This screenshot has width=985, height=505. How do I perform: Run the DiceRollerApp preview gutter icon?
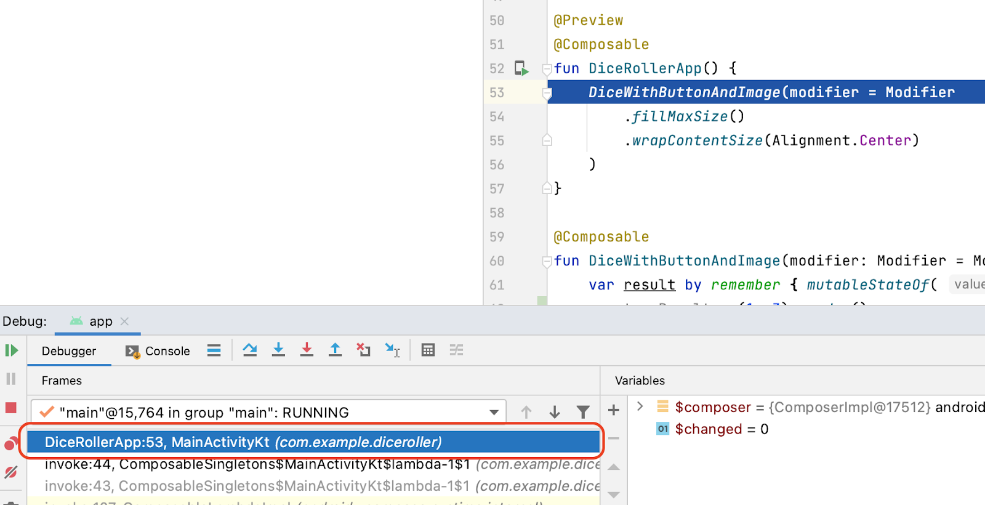point(521,68)
